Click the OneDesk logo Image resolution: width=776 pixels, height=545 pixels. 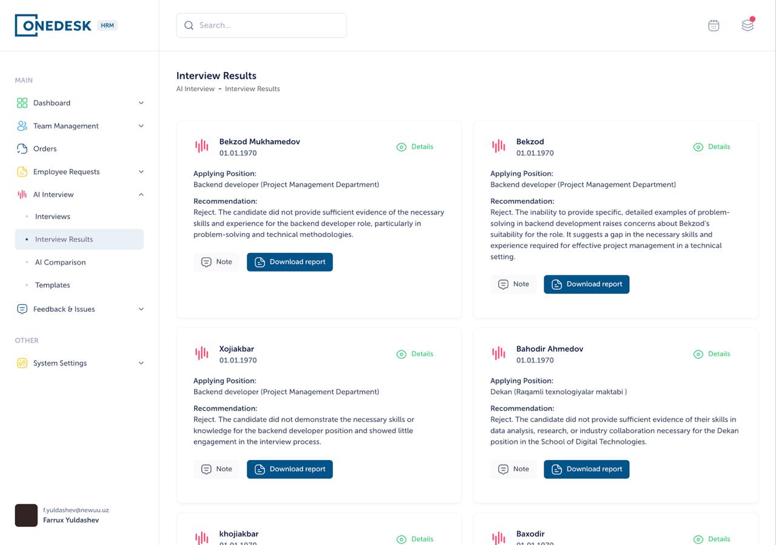pyautogui.click(x=54, y=25)
